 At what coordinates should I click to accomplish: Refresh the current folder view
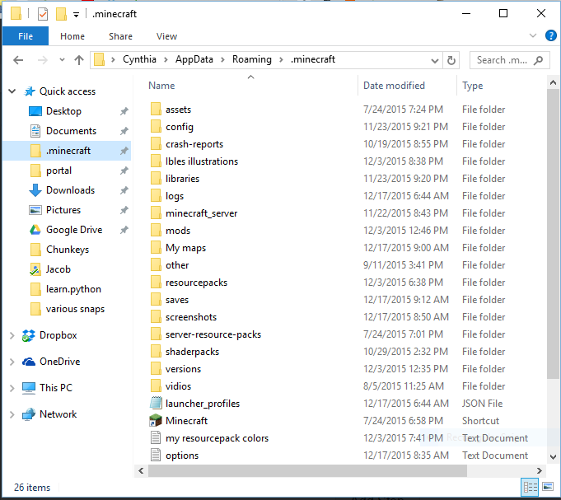coord(451,60)
